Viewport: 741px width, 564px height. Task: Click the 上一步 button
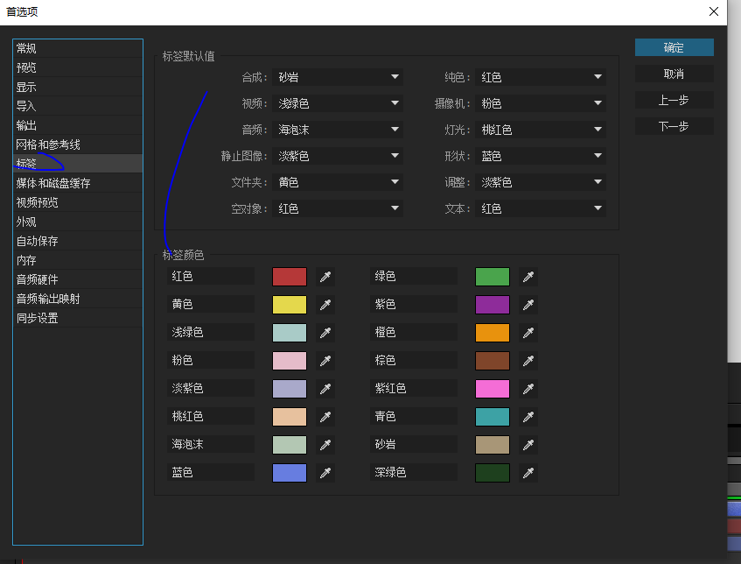pos(674,99)
